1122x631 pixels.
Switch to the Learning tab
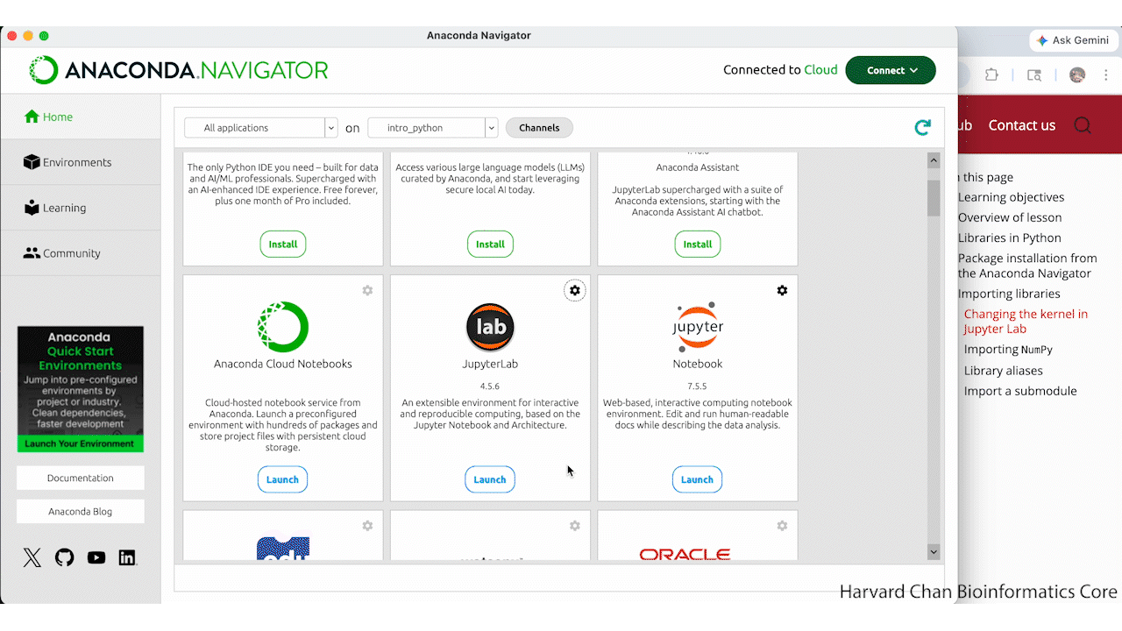tap(64, 208)
